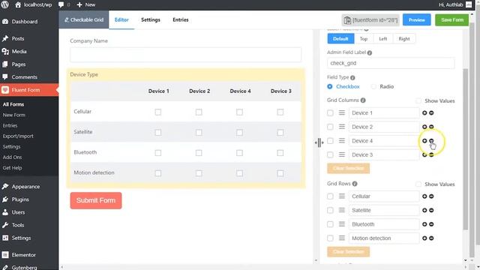Screen dimensions: 480x270
Task: Switch to the Settings tab
Action: (x=151, y=19)
